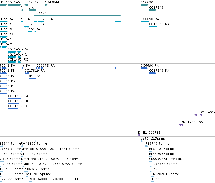Click the CG31465-RB transcript label
The image size is (215, 183).
17,54
